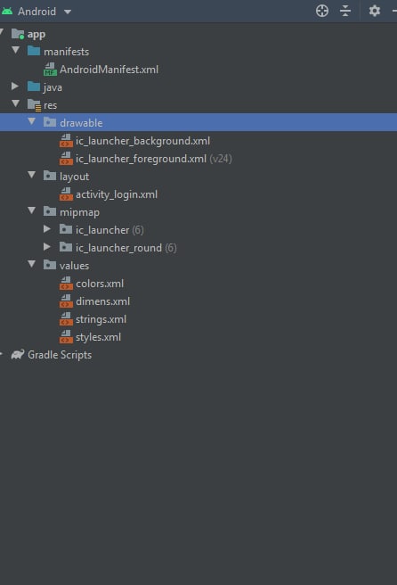Select the ic_launcher_round (6) label
Viewport: 397px width, 585px height.
pyautogui.click(x=126, y=248)
